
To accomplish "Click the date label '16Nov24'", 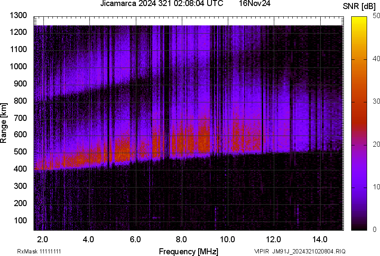I will [x=254, y=3].
